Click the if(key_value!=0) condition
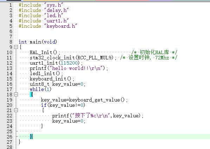This screenshot has width=210, height=149. [63, 105]
